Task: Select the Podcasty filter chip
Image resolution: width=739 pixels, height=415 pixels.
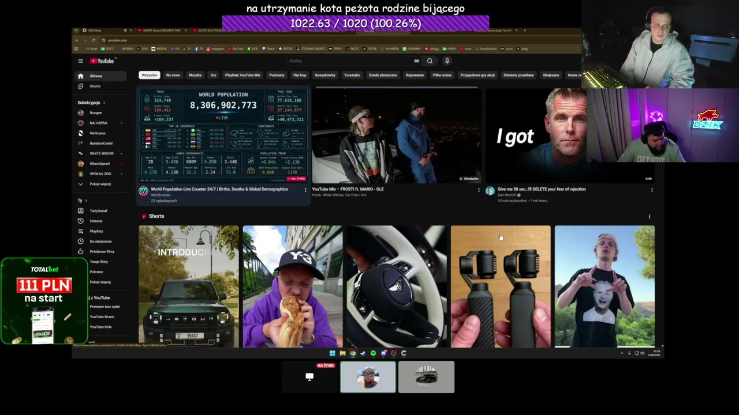Action: [277, 75]
